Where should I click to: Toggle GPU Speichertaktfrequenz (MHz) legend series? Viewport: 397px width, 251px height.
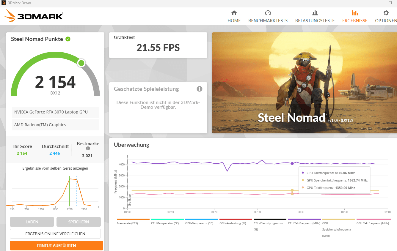pos(337,229)
